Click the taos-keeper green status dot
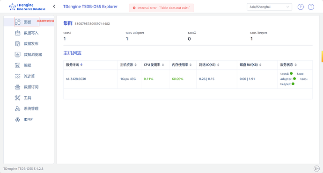This screenshot has width=323, height=173. pyautogui.click(x=293, y=84)
